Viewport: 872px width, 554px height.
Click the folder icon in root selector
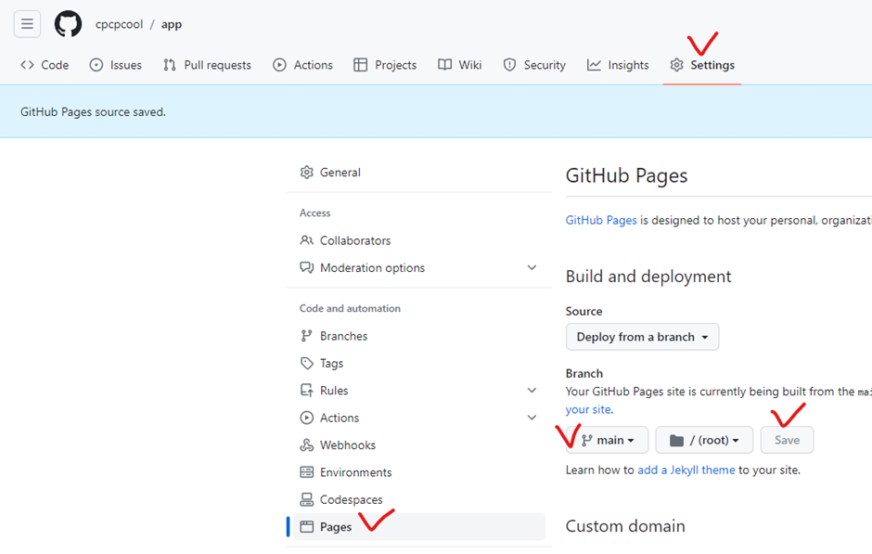[x=676, y=441]
